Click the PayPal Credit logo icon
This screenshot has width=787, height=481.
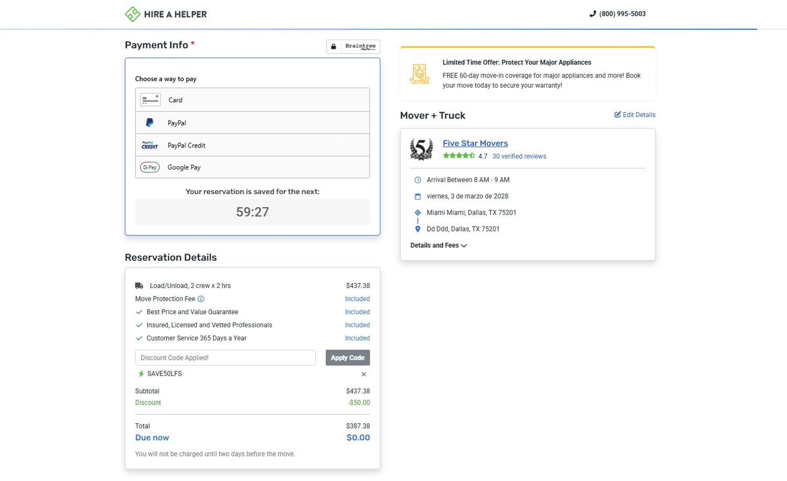tap(150, 145)
